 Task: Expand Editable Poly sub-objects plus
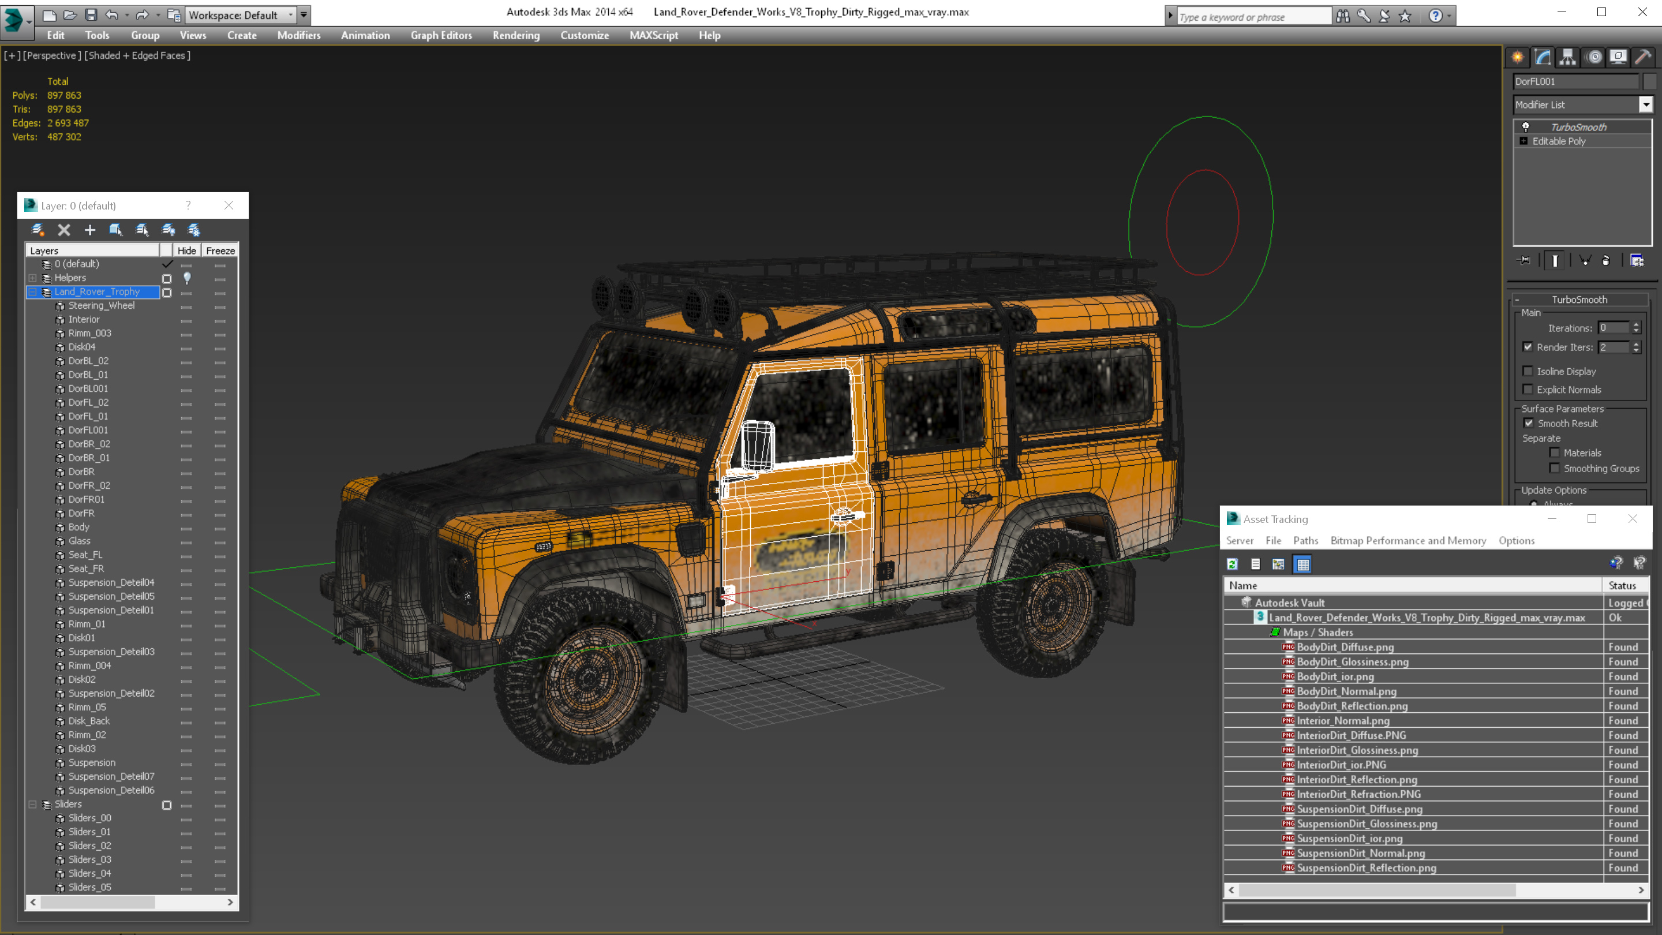pyautogui.click(x=1523, y=141)
